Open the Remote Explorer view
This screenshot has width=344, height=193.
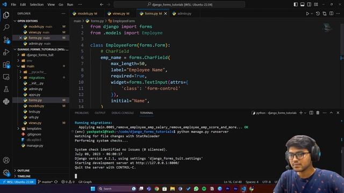(x=6, y=77)
